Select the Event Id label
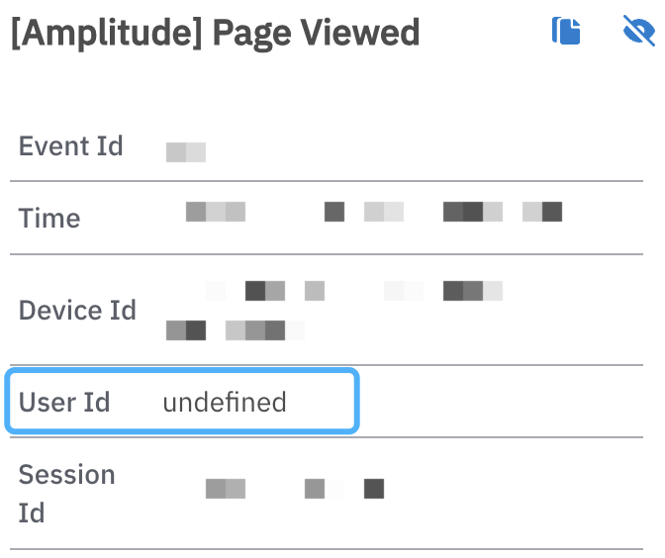 pyautogui.click(x=70, y=146)
